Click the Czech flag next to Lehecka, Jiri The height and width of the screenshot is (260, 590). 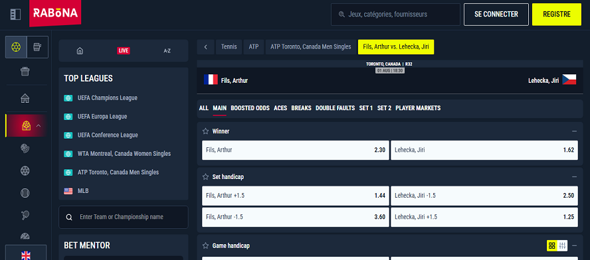569,80
